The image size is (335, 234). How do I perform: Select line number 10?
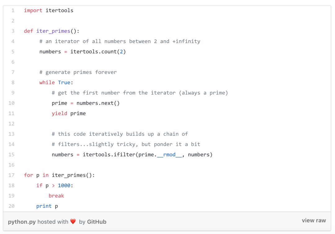pos(11,103)
